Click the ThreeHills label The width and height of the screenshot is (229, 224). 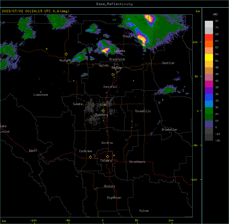tap(143, 111)
